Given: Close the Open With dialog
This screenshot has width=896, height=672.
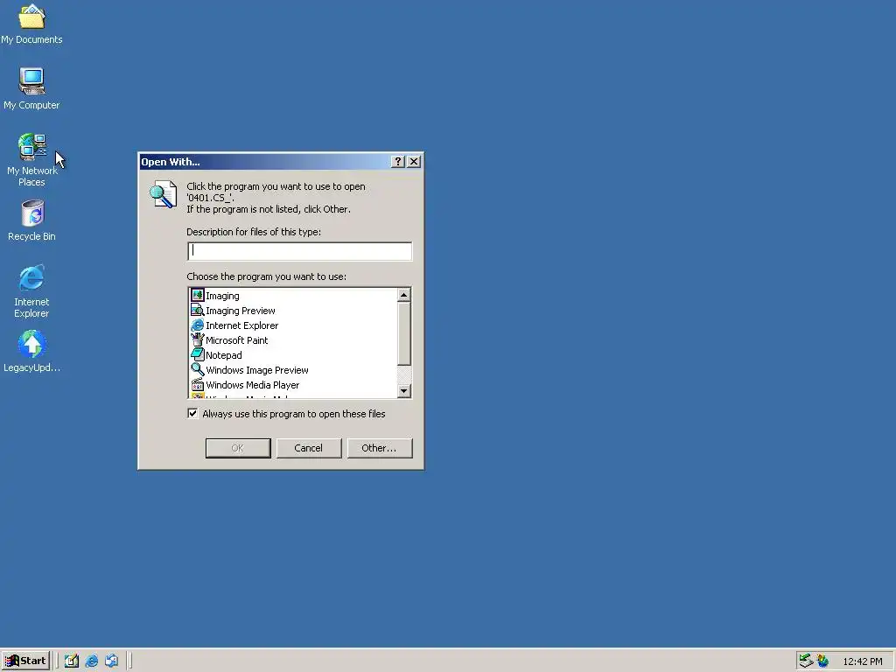Looking at the screenshot, I should pyautogui.click(x=414, y=162).
